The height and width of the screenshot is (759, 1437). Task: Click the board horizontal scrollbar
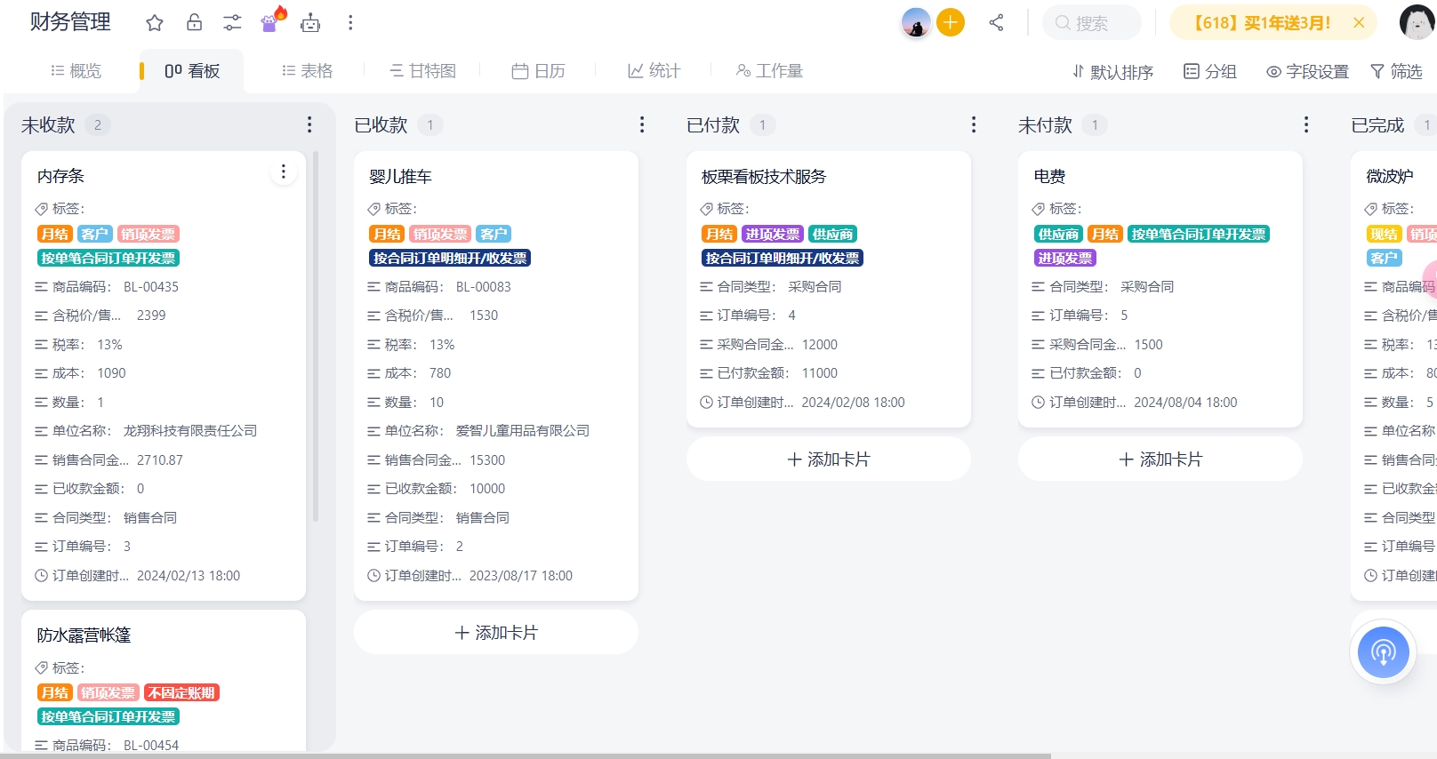526,755
